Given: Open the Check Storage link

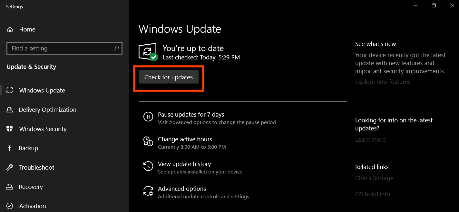Looking at the screenshot, I should pyautogui.click(x=374, y=178).
